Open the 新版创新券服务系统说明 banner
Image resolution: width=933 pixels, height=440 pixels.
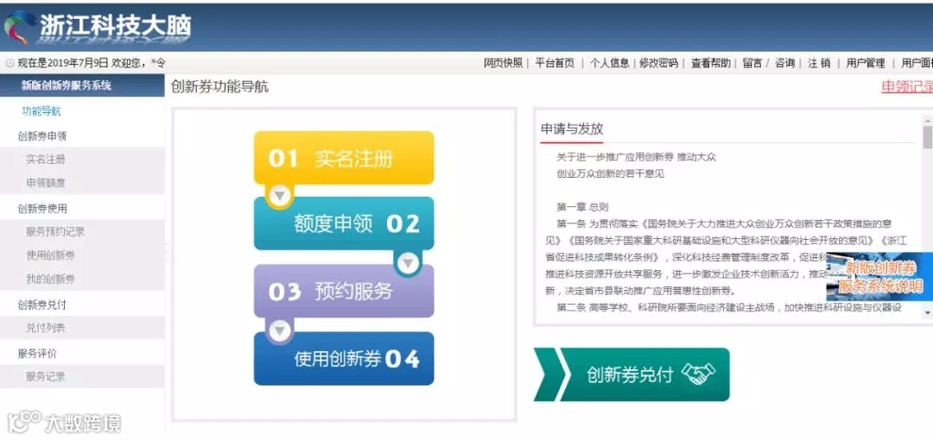[x=880, y=276]
